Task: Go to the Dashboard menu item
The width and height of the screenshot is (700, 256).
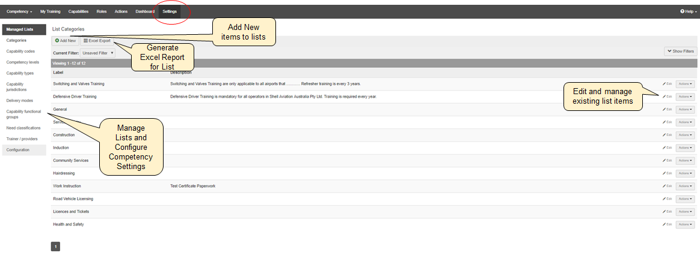Action: click(144, 11)
